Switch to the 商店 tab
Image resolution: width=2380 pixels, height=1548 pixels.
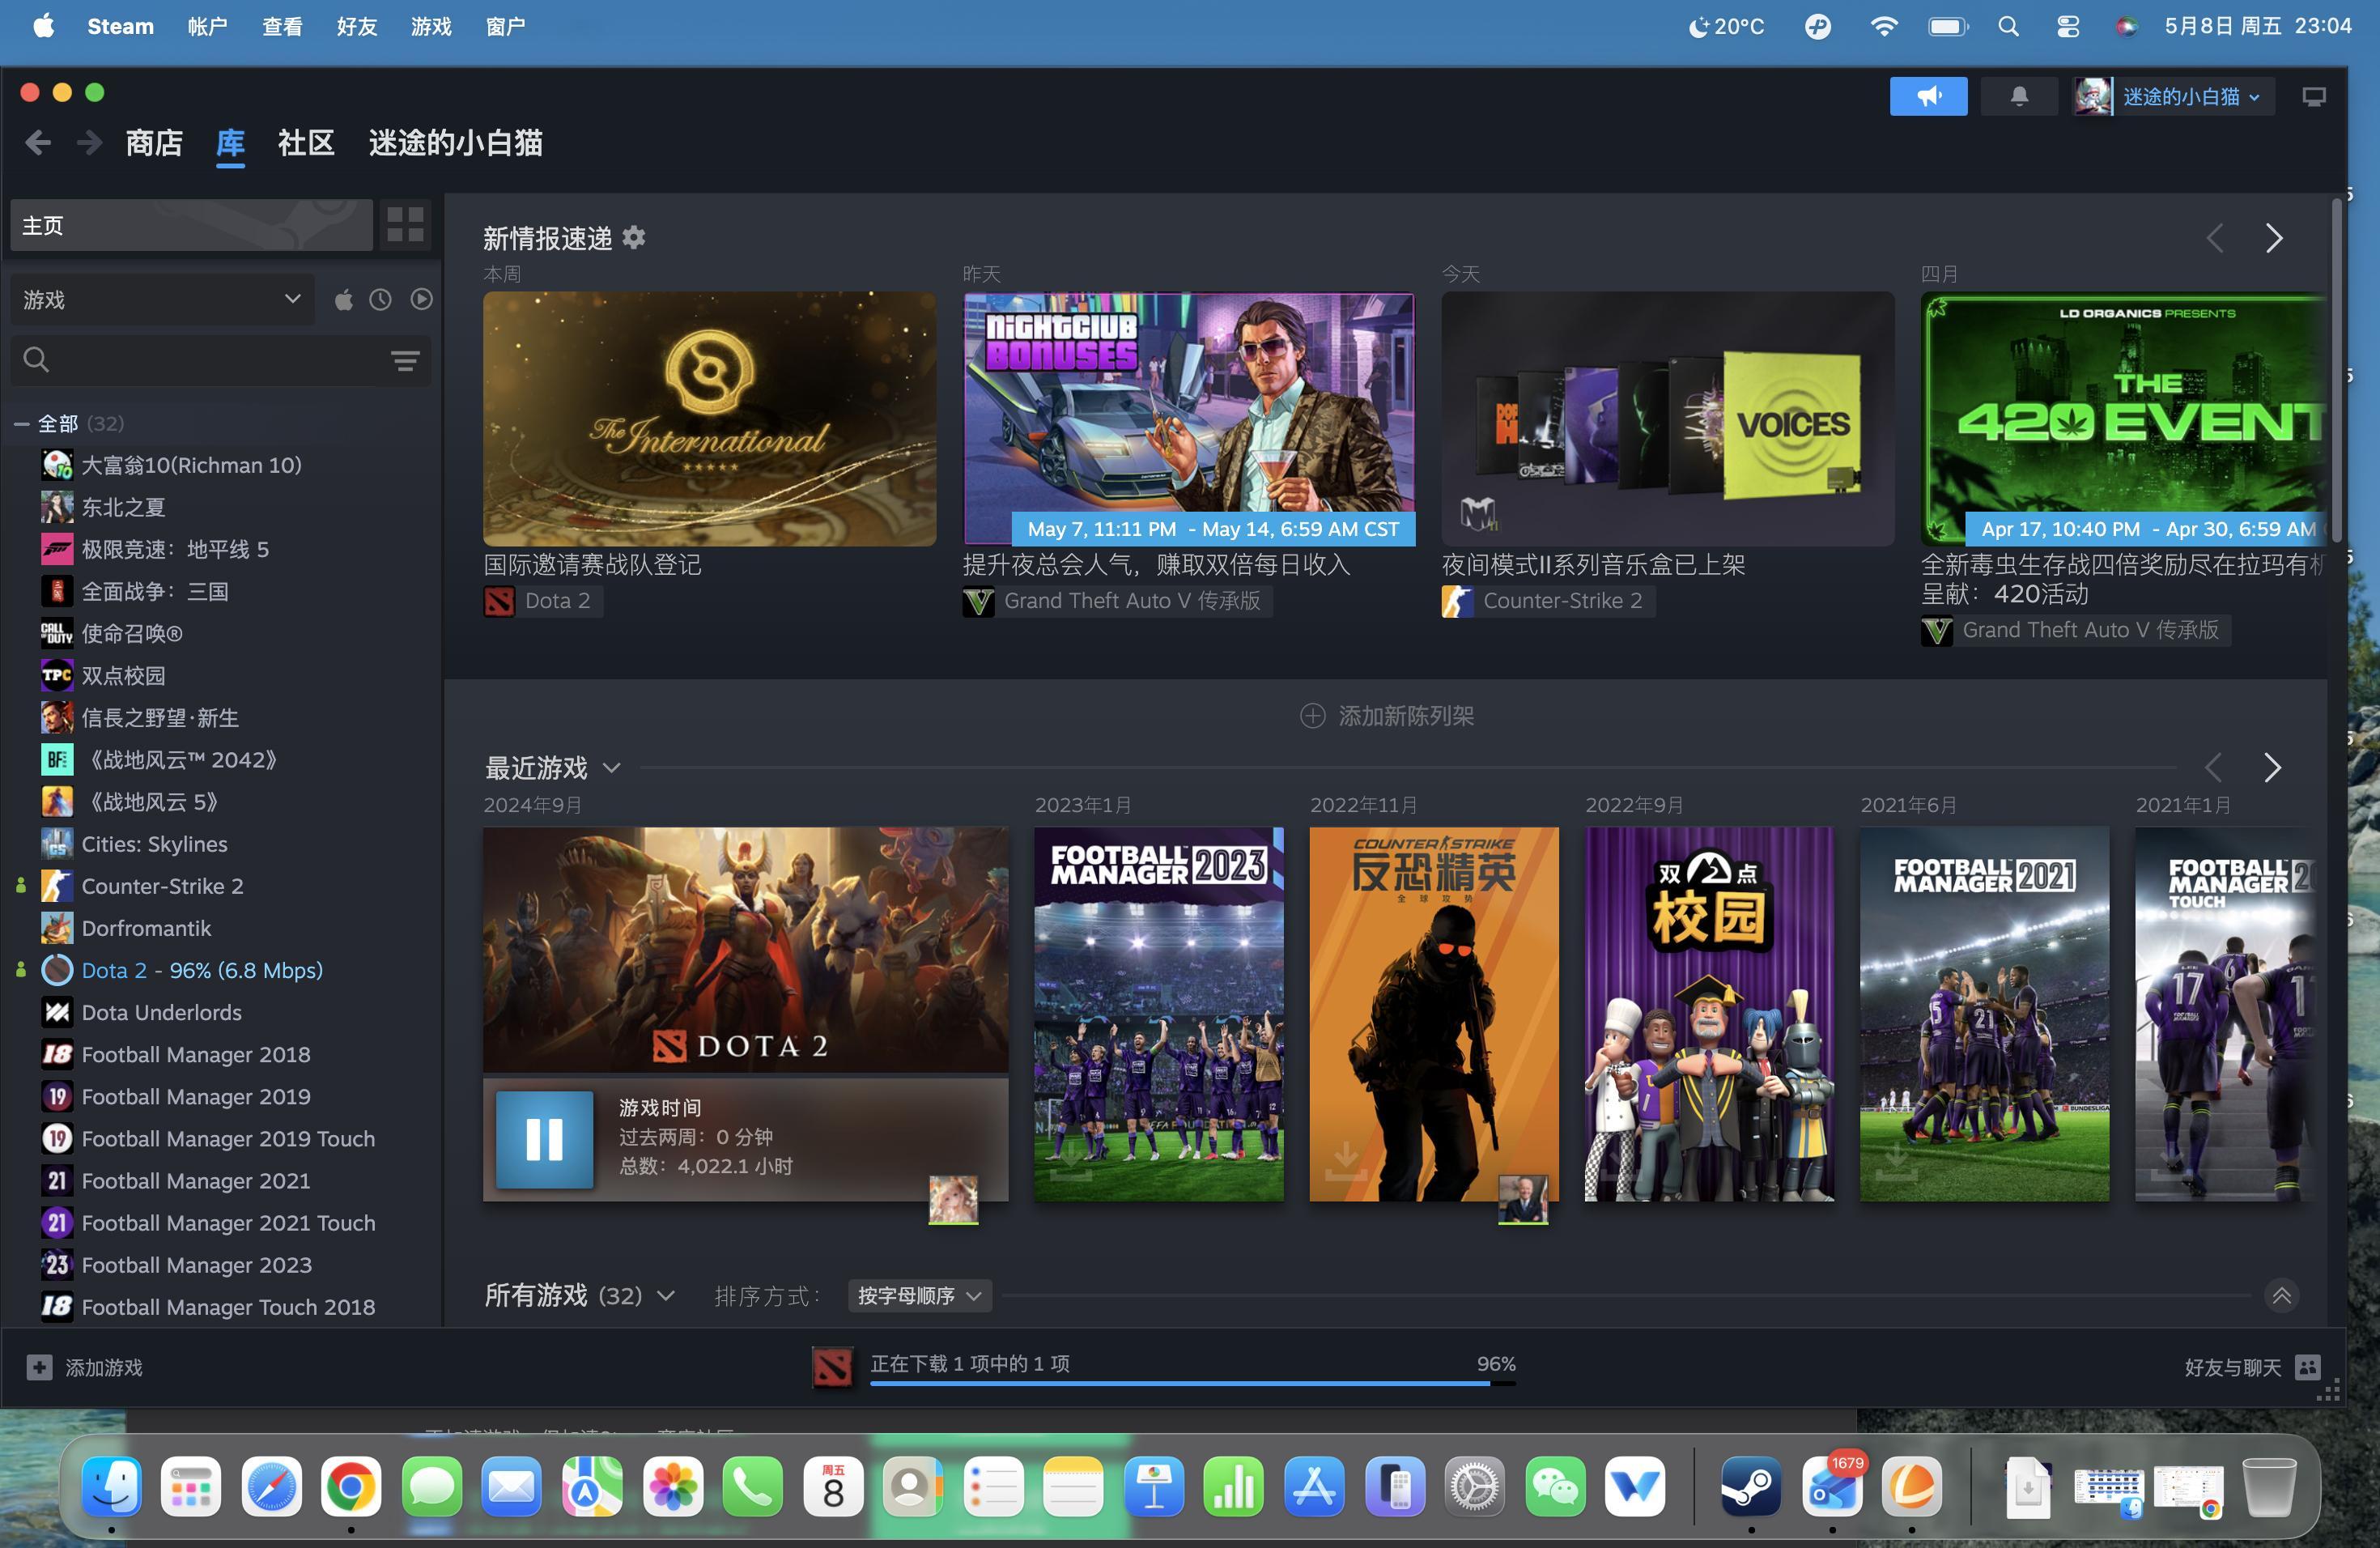(154, 143)
